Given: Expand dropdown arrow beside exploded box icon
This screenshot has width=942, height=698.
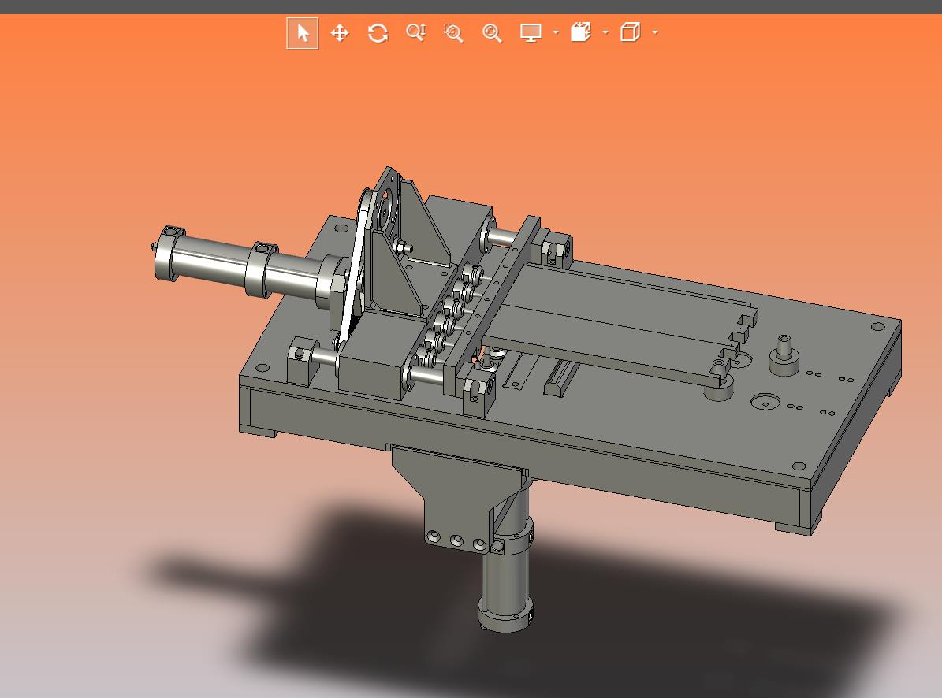Looking at the screenshot, I should [x=605, y=32].
